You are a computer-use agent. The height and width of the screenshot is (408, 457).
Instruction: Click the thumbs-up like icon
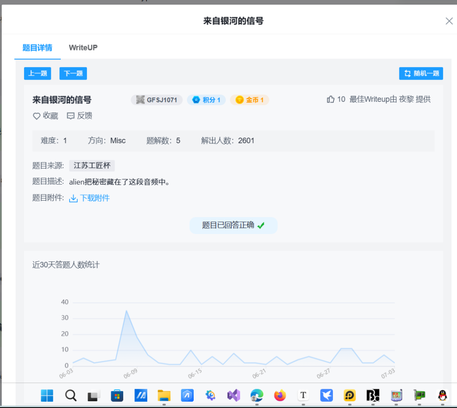click(331, 99)
